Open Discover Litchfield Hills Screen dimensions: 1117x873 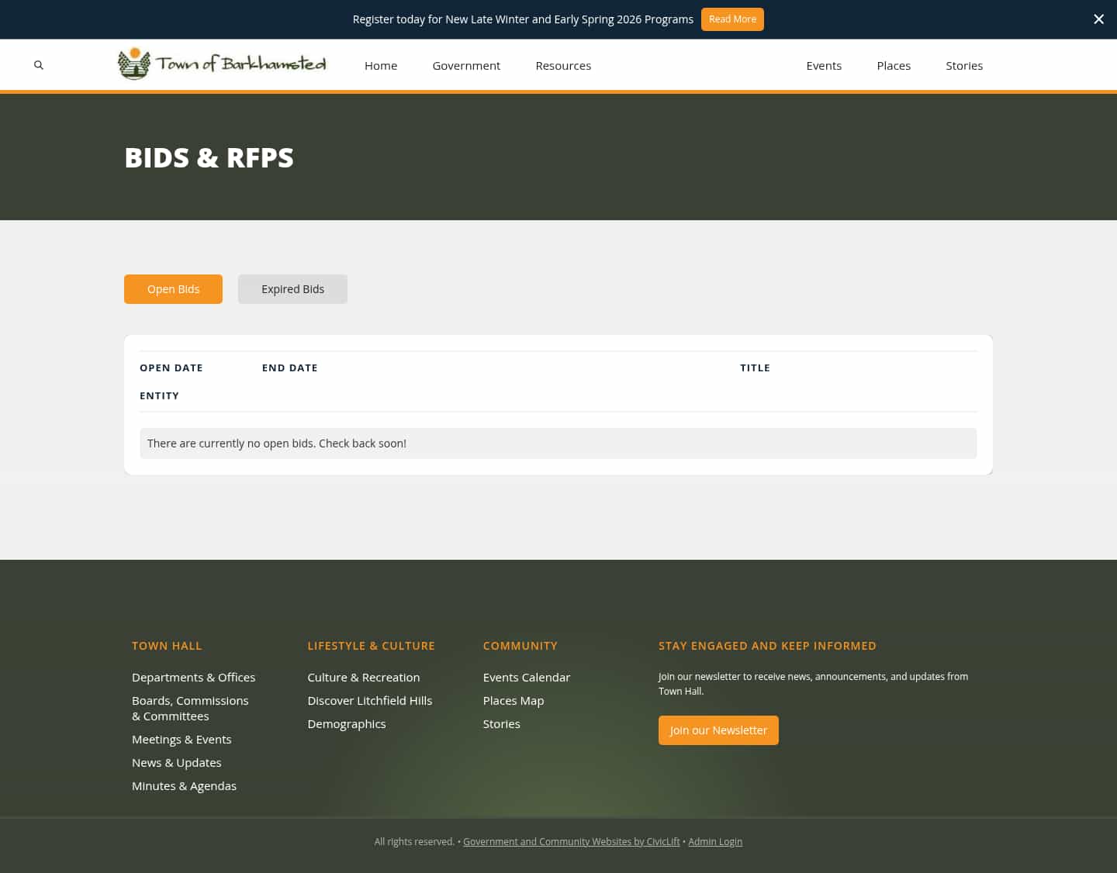(x=370, y=700)
